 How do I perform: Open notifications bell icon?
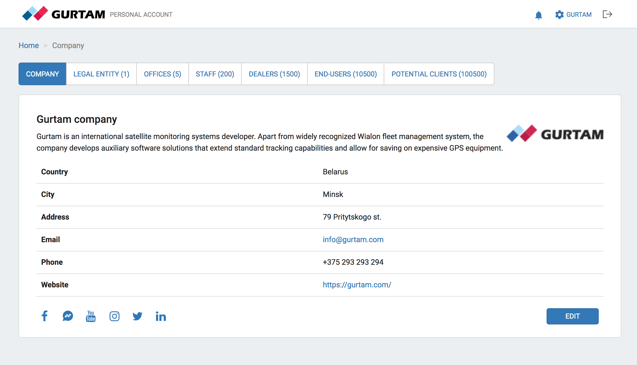pyautogui.click(x=538, y=15)
